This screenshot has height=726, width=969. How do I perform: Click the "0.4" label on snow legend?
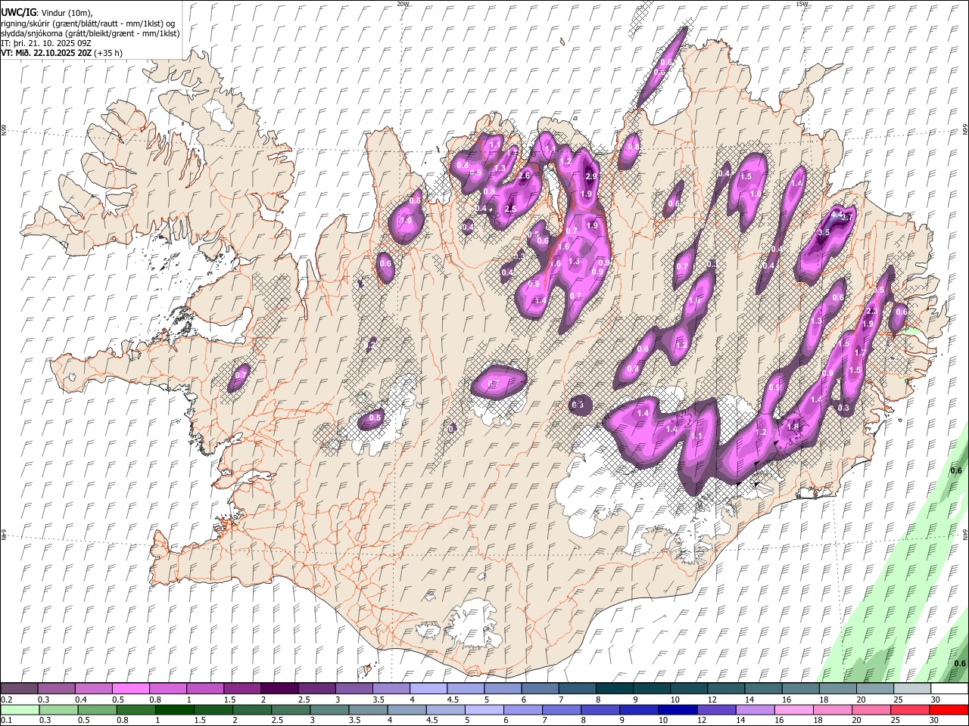80,700
